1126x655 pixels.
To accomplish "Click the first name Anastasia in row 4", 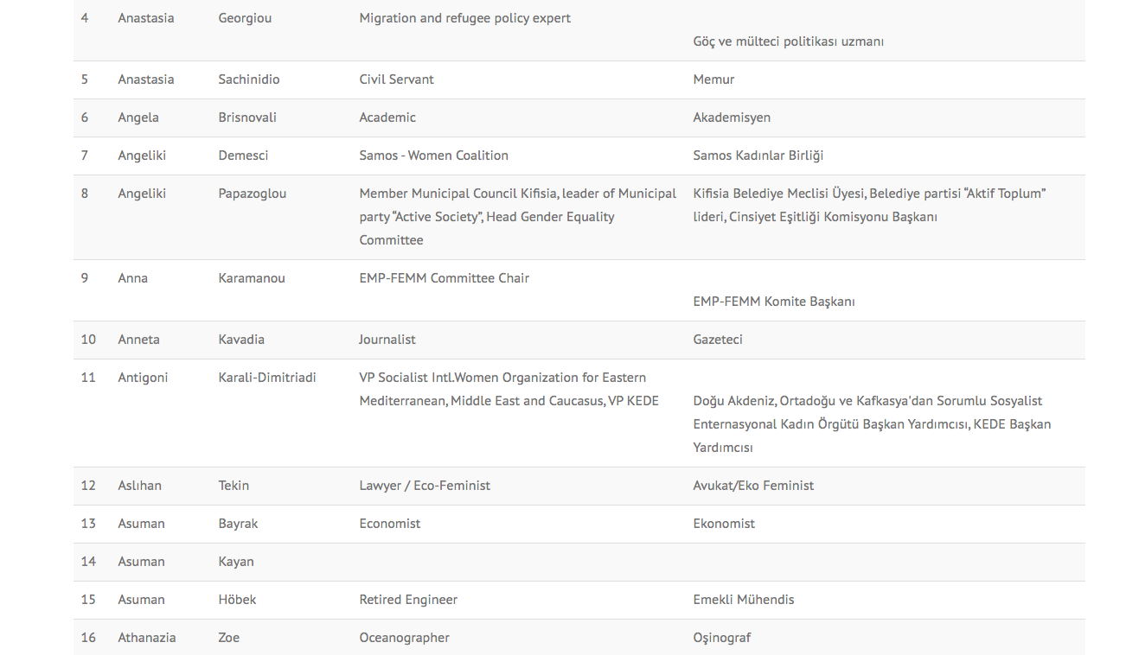I will point(145,18).
